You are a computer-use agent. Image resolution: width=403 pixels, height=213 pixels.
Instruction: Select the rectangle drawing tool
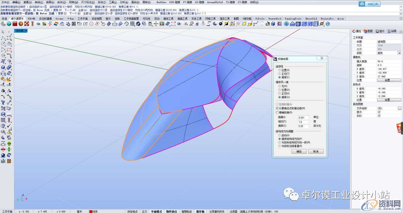click(9, 50)
